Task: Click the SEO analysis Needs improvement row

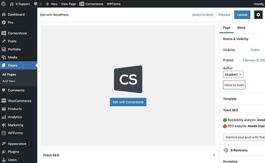Action: click(x=244, y=126)
